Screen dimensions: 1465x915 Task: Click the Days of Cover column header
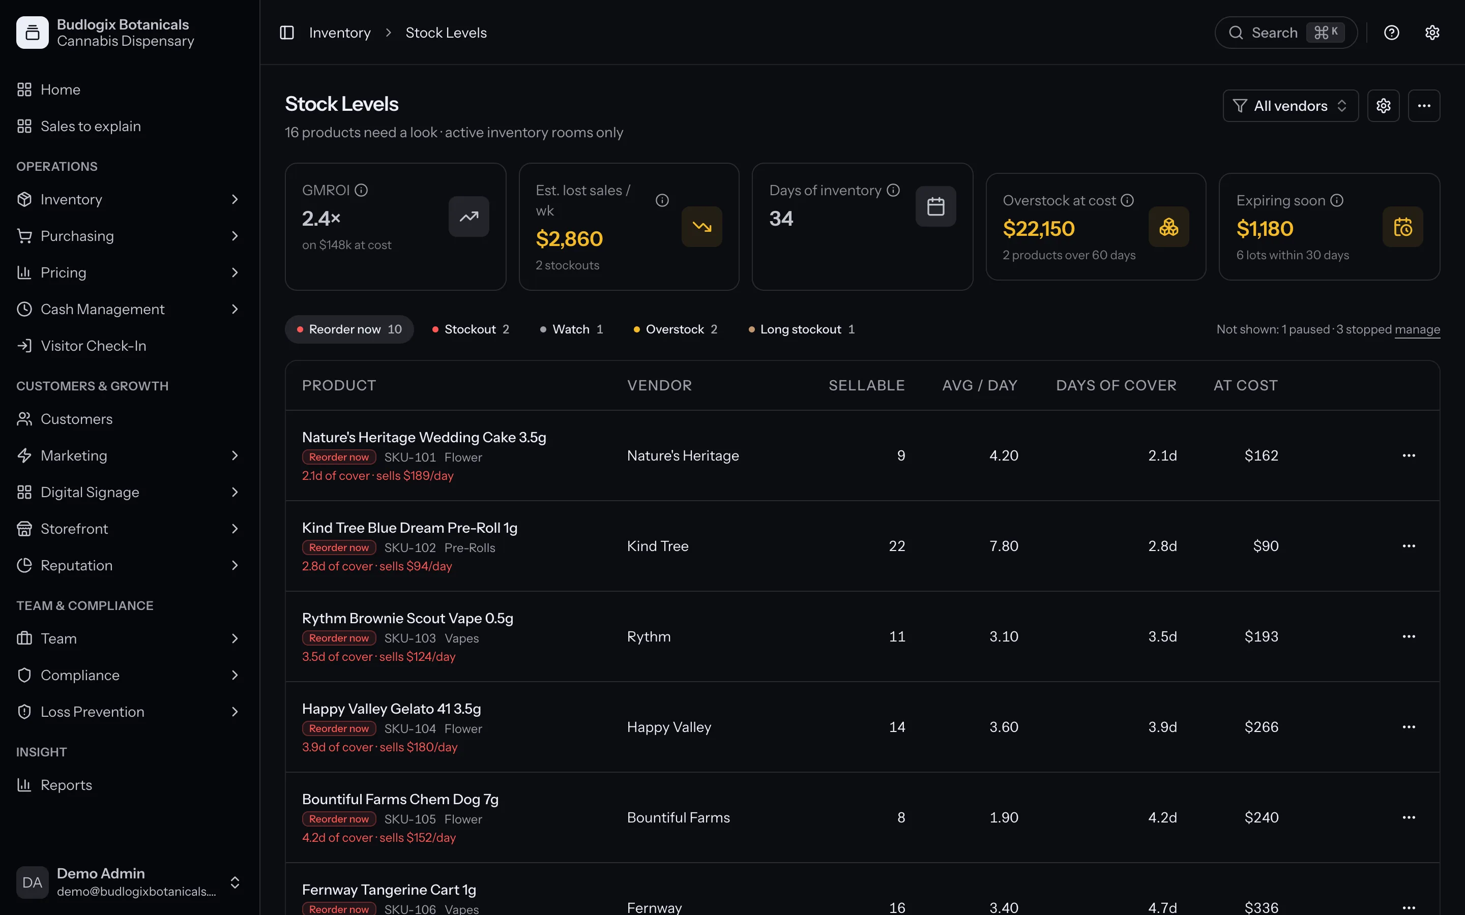tap(1117, 385)
